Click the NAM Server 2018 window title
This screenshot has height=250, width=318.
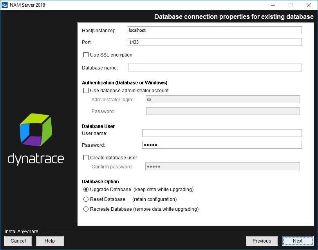[x=27, y=5]
